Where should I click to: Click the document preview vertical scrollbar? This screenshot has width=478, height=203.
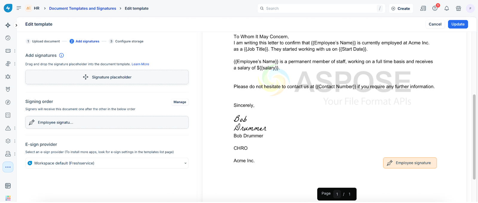pos(474,137)
